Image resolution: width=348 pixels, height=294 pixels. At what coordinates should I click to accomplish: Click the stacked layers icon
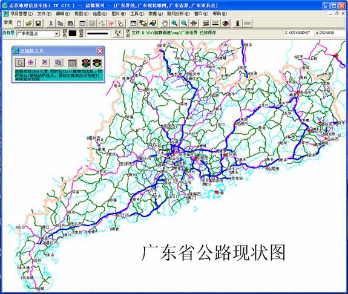click(206, 23)
